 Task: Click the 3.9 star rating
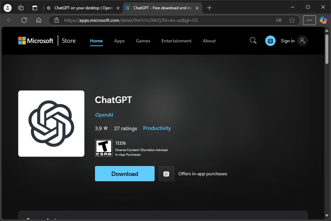tap(101, 128)
